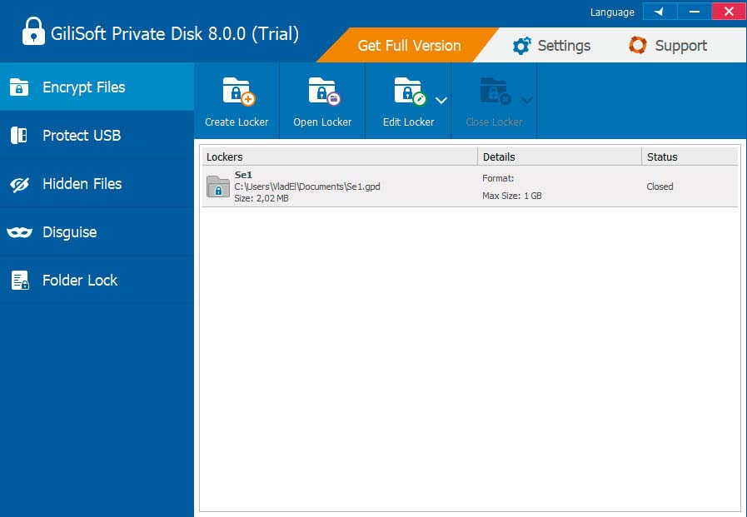Click the Format: detail text
The width and height of the screenshot is (747, 517).
coord(498,178)
